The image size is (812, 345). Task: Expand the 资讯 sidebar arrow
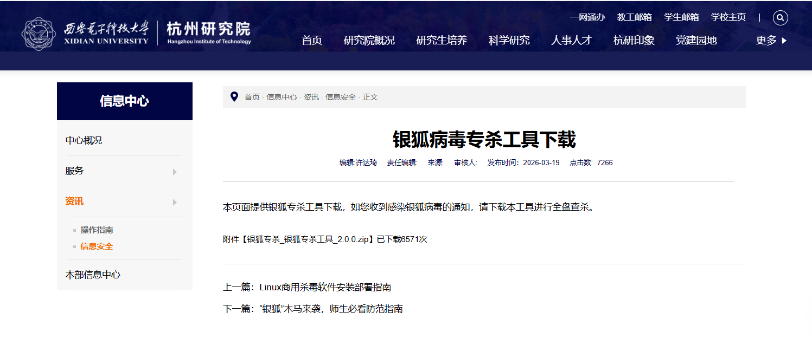(x=175, y=202)
